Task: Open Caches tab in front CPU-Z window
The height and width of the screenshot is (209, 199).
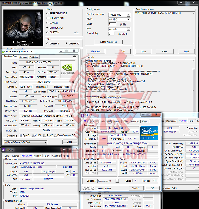Action: 95,121
